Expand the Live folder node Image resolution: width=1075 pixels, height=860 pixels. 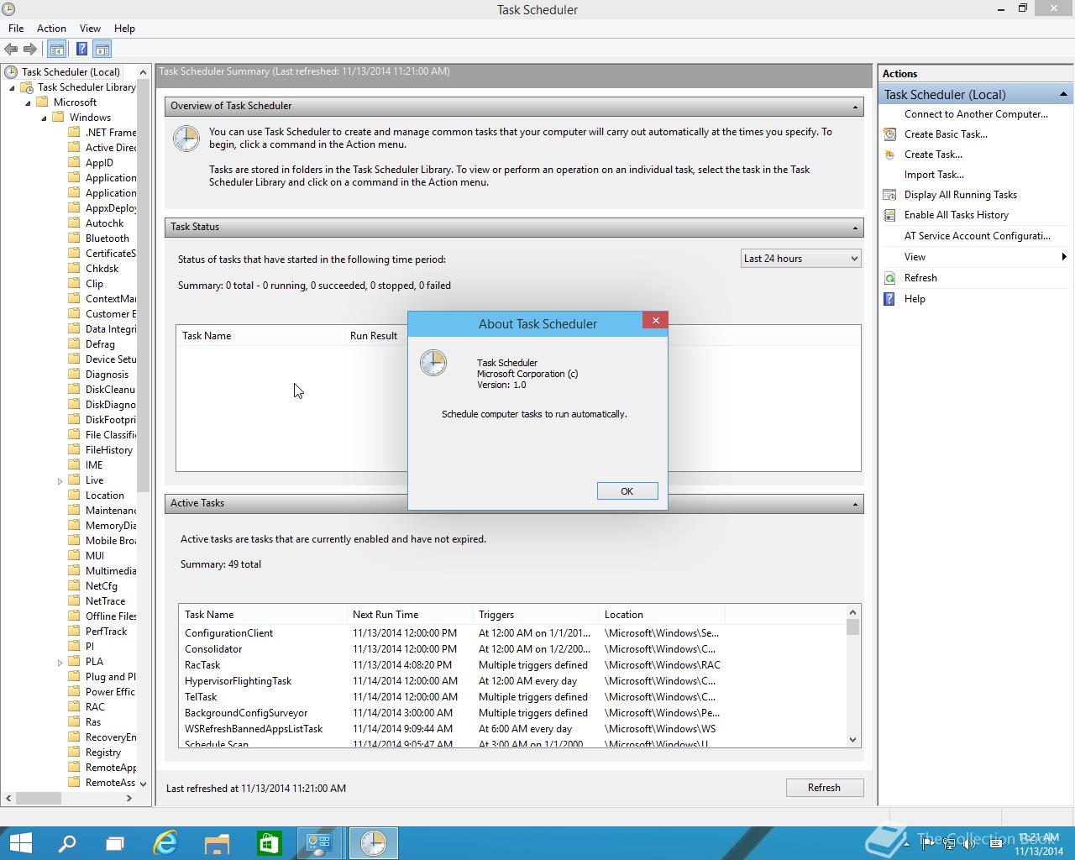pos(60,481)
